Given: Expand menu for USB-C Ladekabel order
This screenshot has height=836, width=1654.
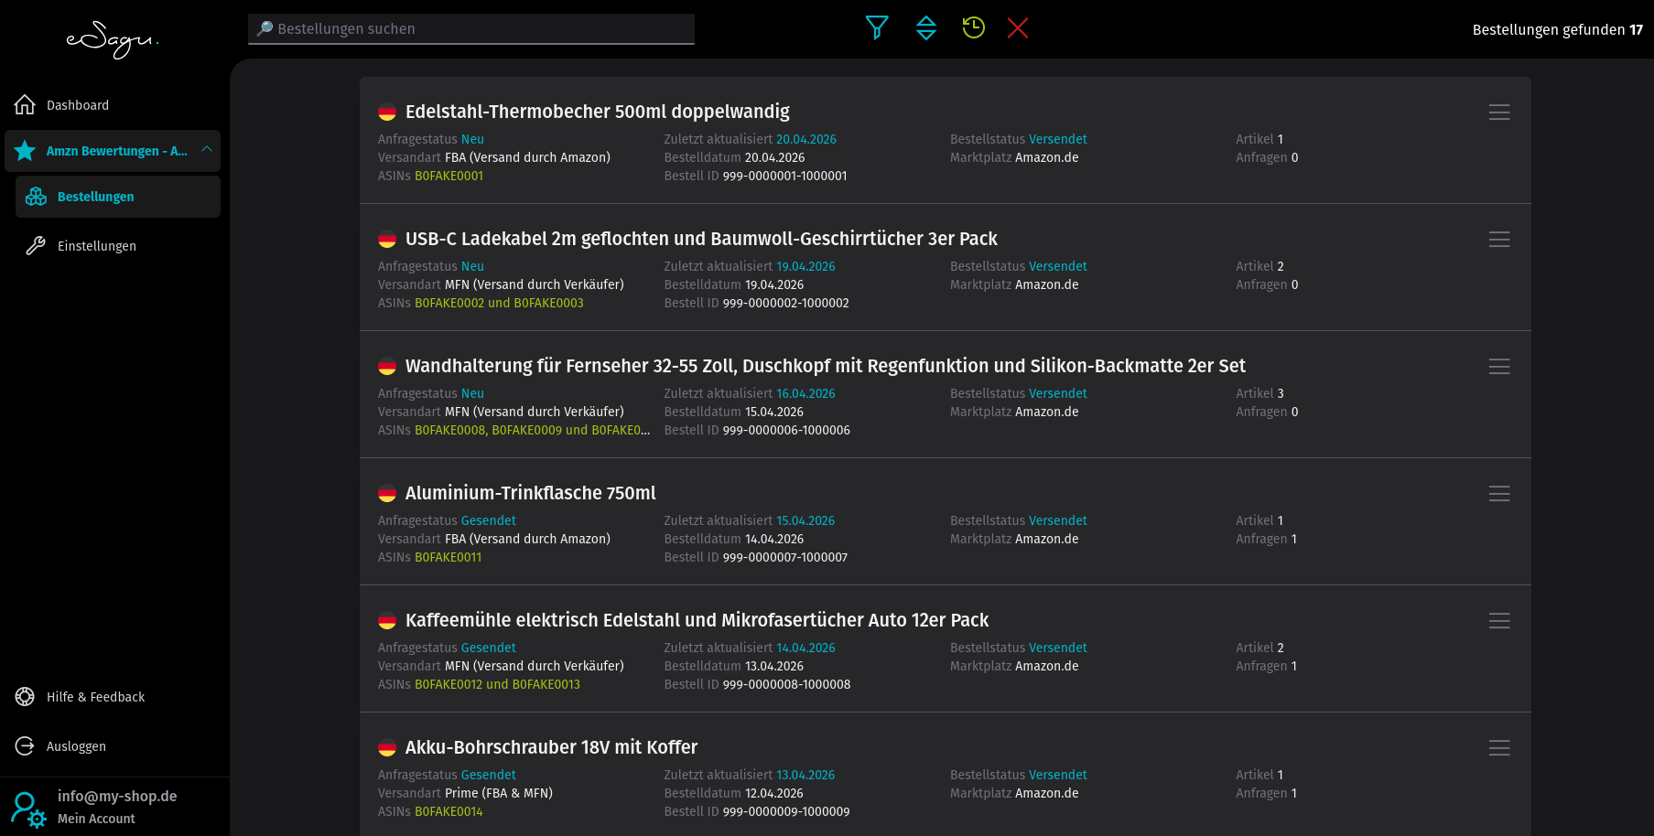Looking at the screenshot, I should point(1498,240).
